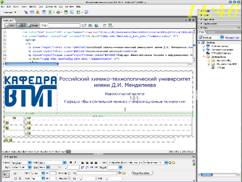This screenshot has height=182, width=242.
Task: Switch to Design view
Action: pyautogui.click(x=33, y=25)
